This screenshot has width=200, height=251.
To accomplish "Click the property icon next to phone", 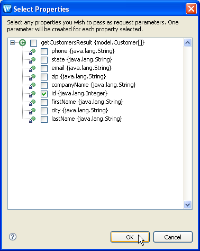I will tap(32, 52).
